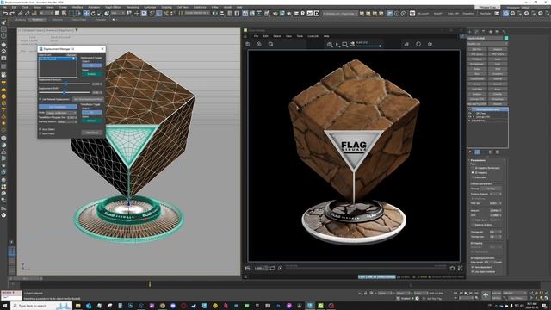Activate the Select and Scale tool
The height and width of the screenshot is (310, 551).
[x=100, y=14]
